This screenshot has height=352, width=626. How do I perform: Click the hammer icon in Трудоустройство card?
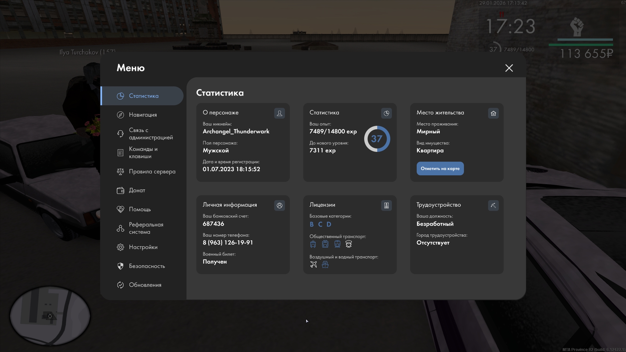pyautogui.click(x=493, y=205)
